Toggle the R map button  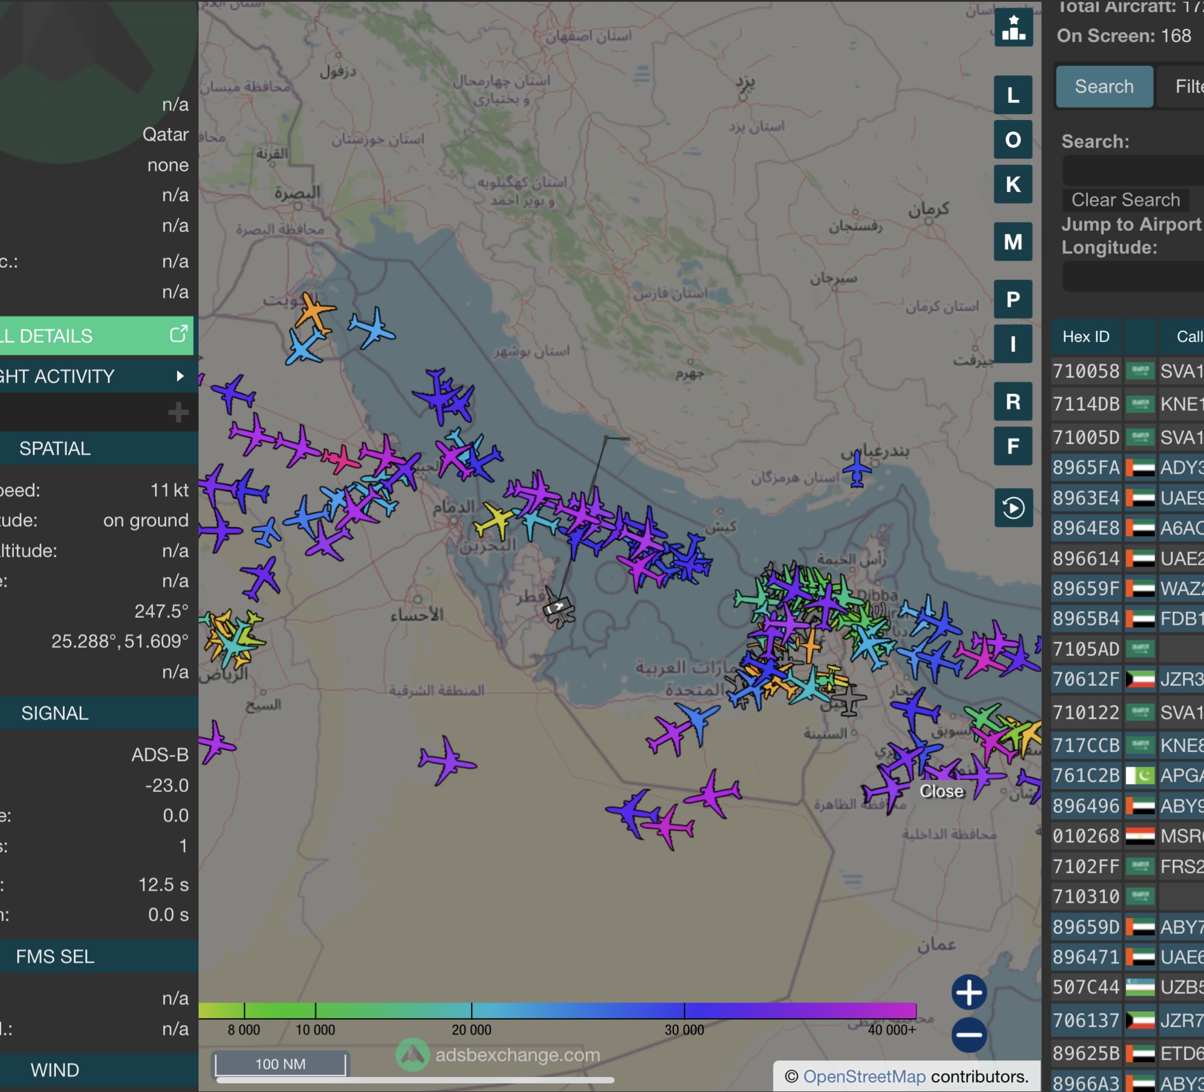pyautogui.click(x=1013, y=401)
